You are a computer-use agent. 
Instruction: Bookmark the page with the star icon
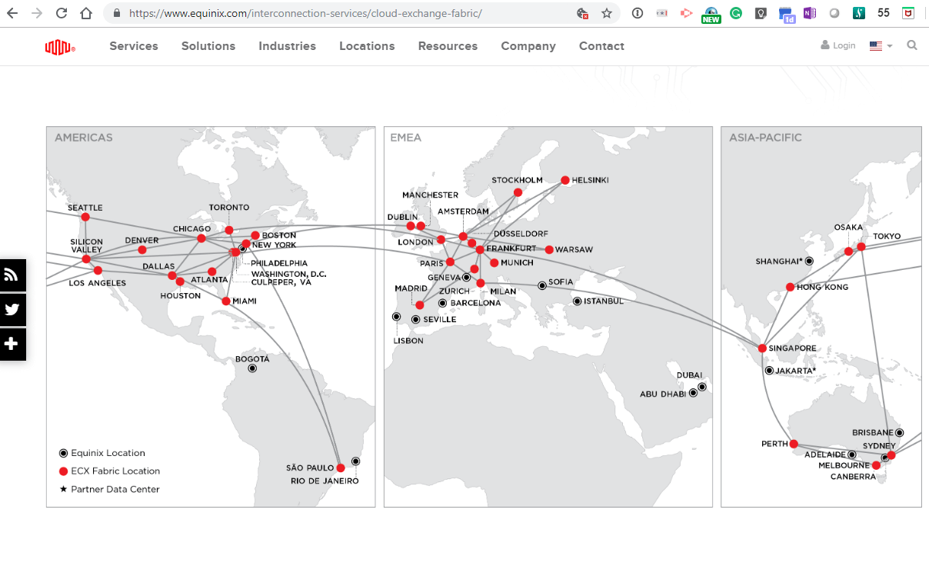607,13
